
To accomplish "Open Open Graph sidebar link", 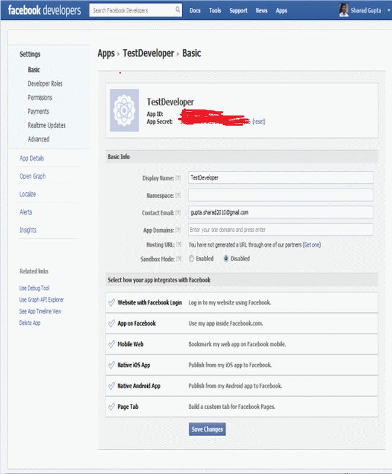I will 33,176.
